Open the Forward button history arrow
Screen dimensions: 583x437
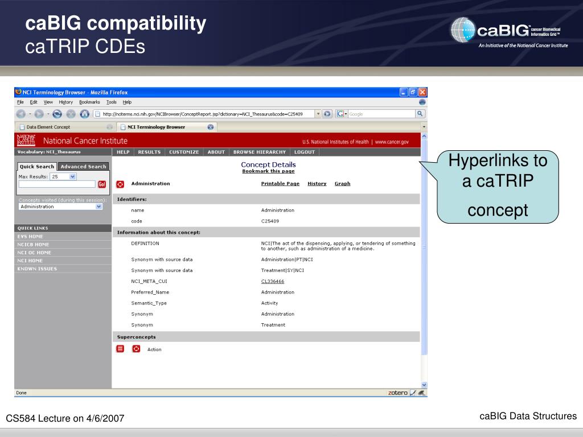(48, 114)
